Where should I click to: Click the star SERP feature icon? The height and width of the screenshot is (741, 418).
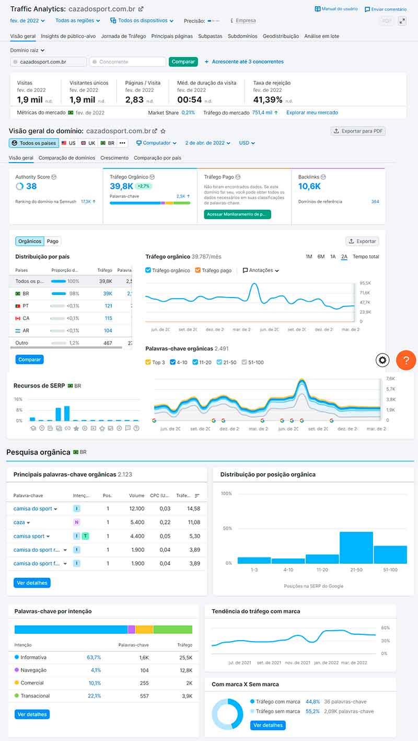pos(76,428)
